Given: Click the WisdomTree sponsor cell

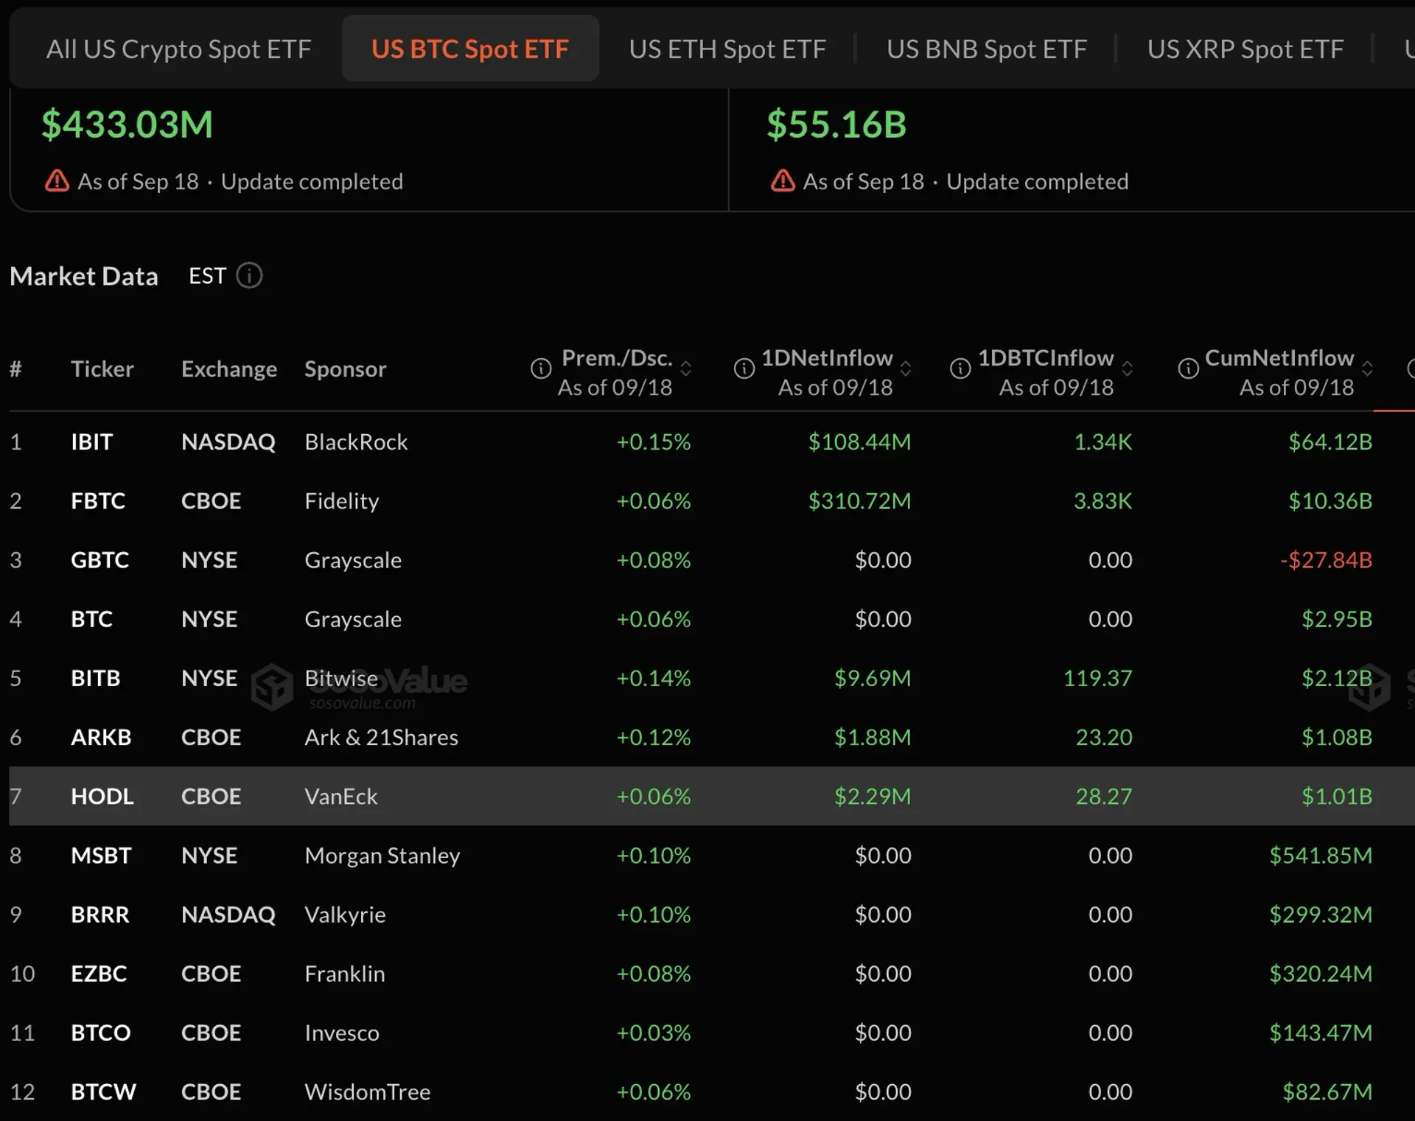Looking at the screenshot, I should pyautogui.click(x=367, y=1091).
